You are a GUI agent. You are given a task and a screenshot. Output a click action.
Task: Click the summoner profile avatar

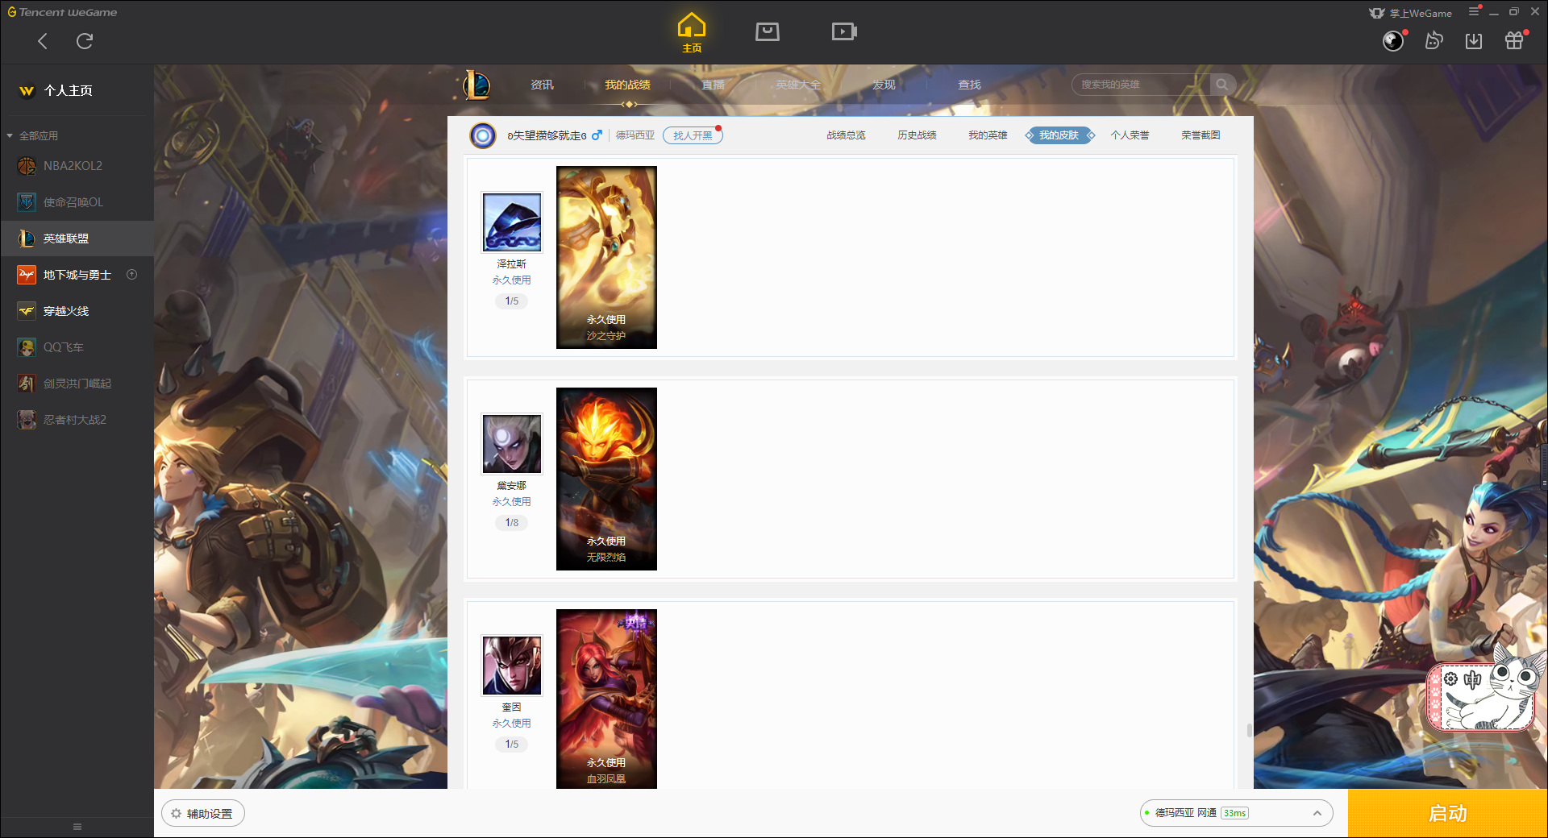coord(483,135)
